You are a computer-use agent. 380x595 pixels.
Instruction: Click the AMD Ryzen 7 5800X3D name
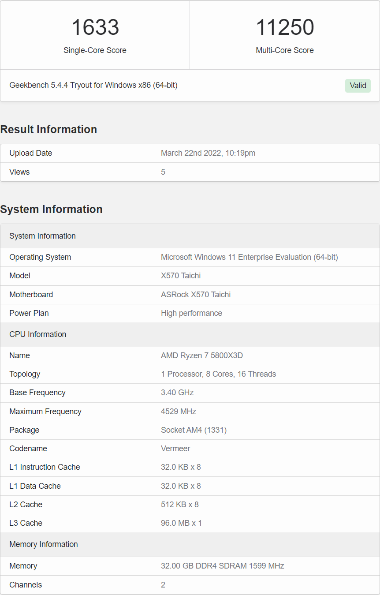pos(202,356)
